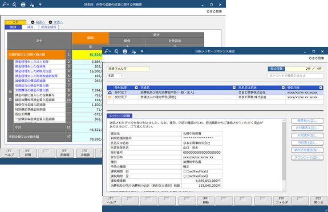Open the toolbar overflow arrow in the 別表四 window
This screenshot has height=212, width=328.
(x=40, y=5)
